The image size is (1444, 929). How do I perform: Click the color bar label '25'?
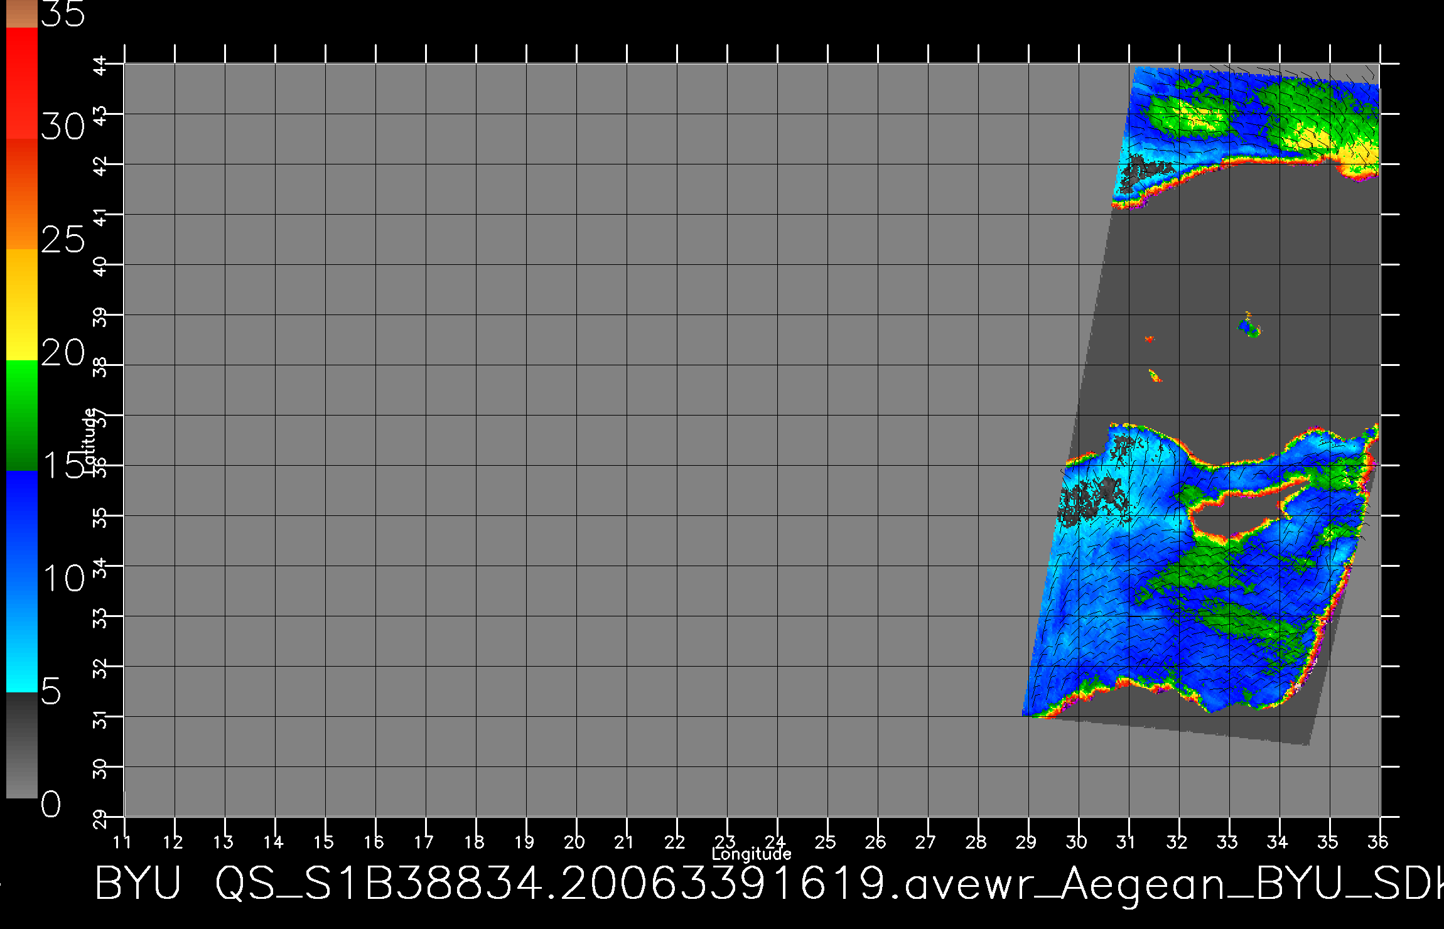point(63,240)
